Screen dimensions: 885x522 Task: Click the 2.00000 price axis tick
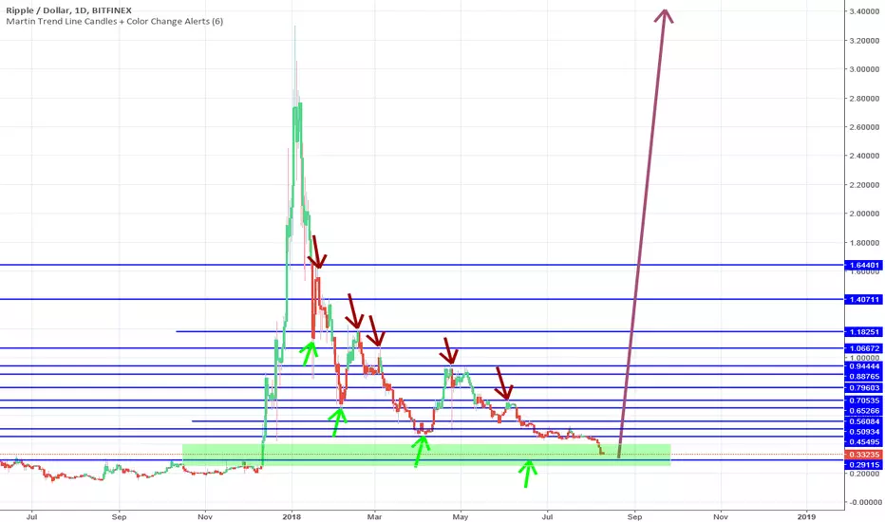pos(864,214)
